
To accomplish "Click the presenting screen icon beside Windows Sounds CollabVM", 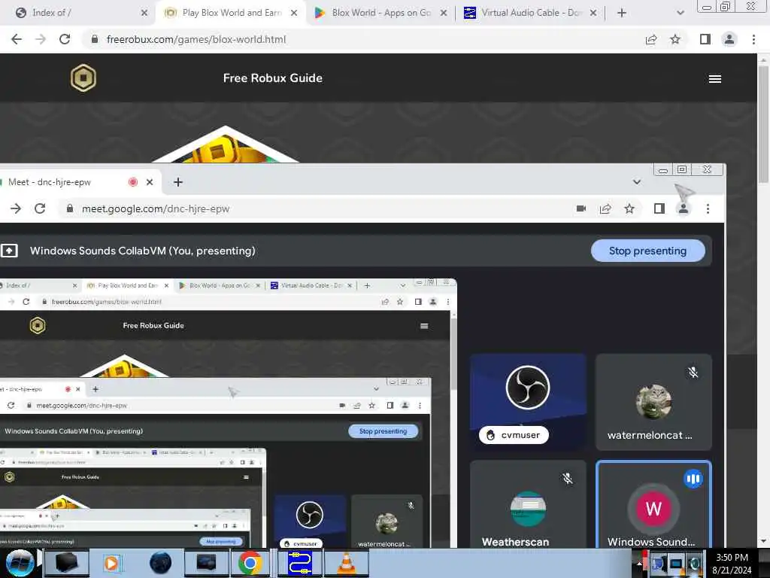I will [9, 251].
